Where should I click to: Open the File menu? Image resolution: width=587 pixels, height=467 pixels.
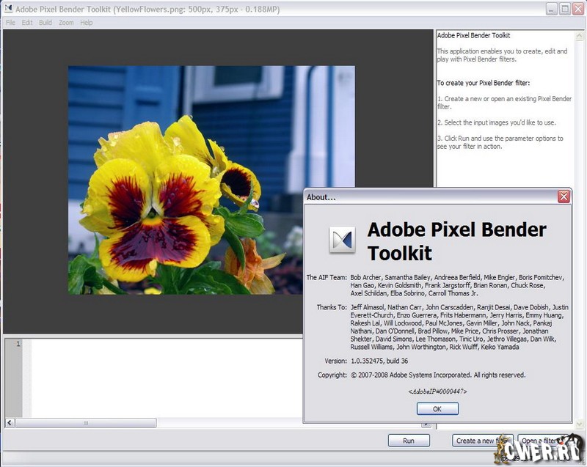10,23
